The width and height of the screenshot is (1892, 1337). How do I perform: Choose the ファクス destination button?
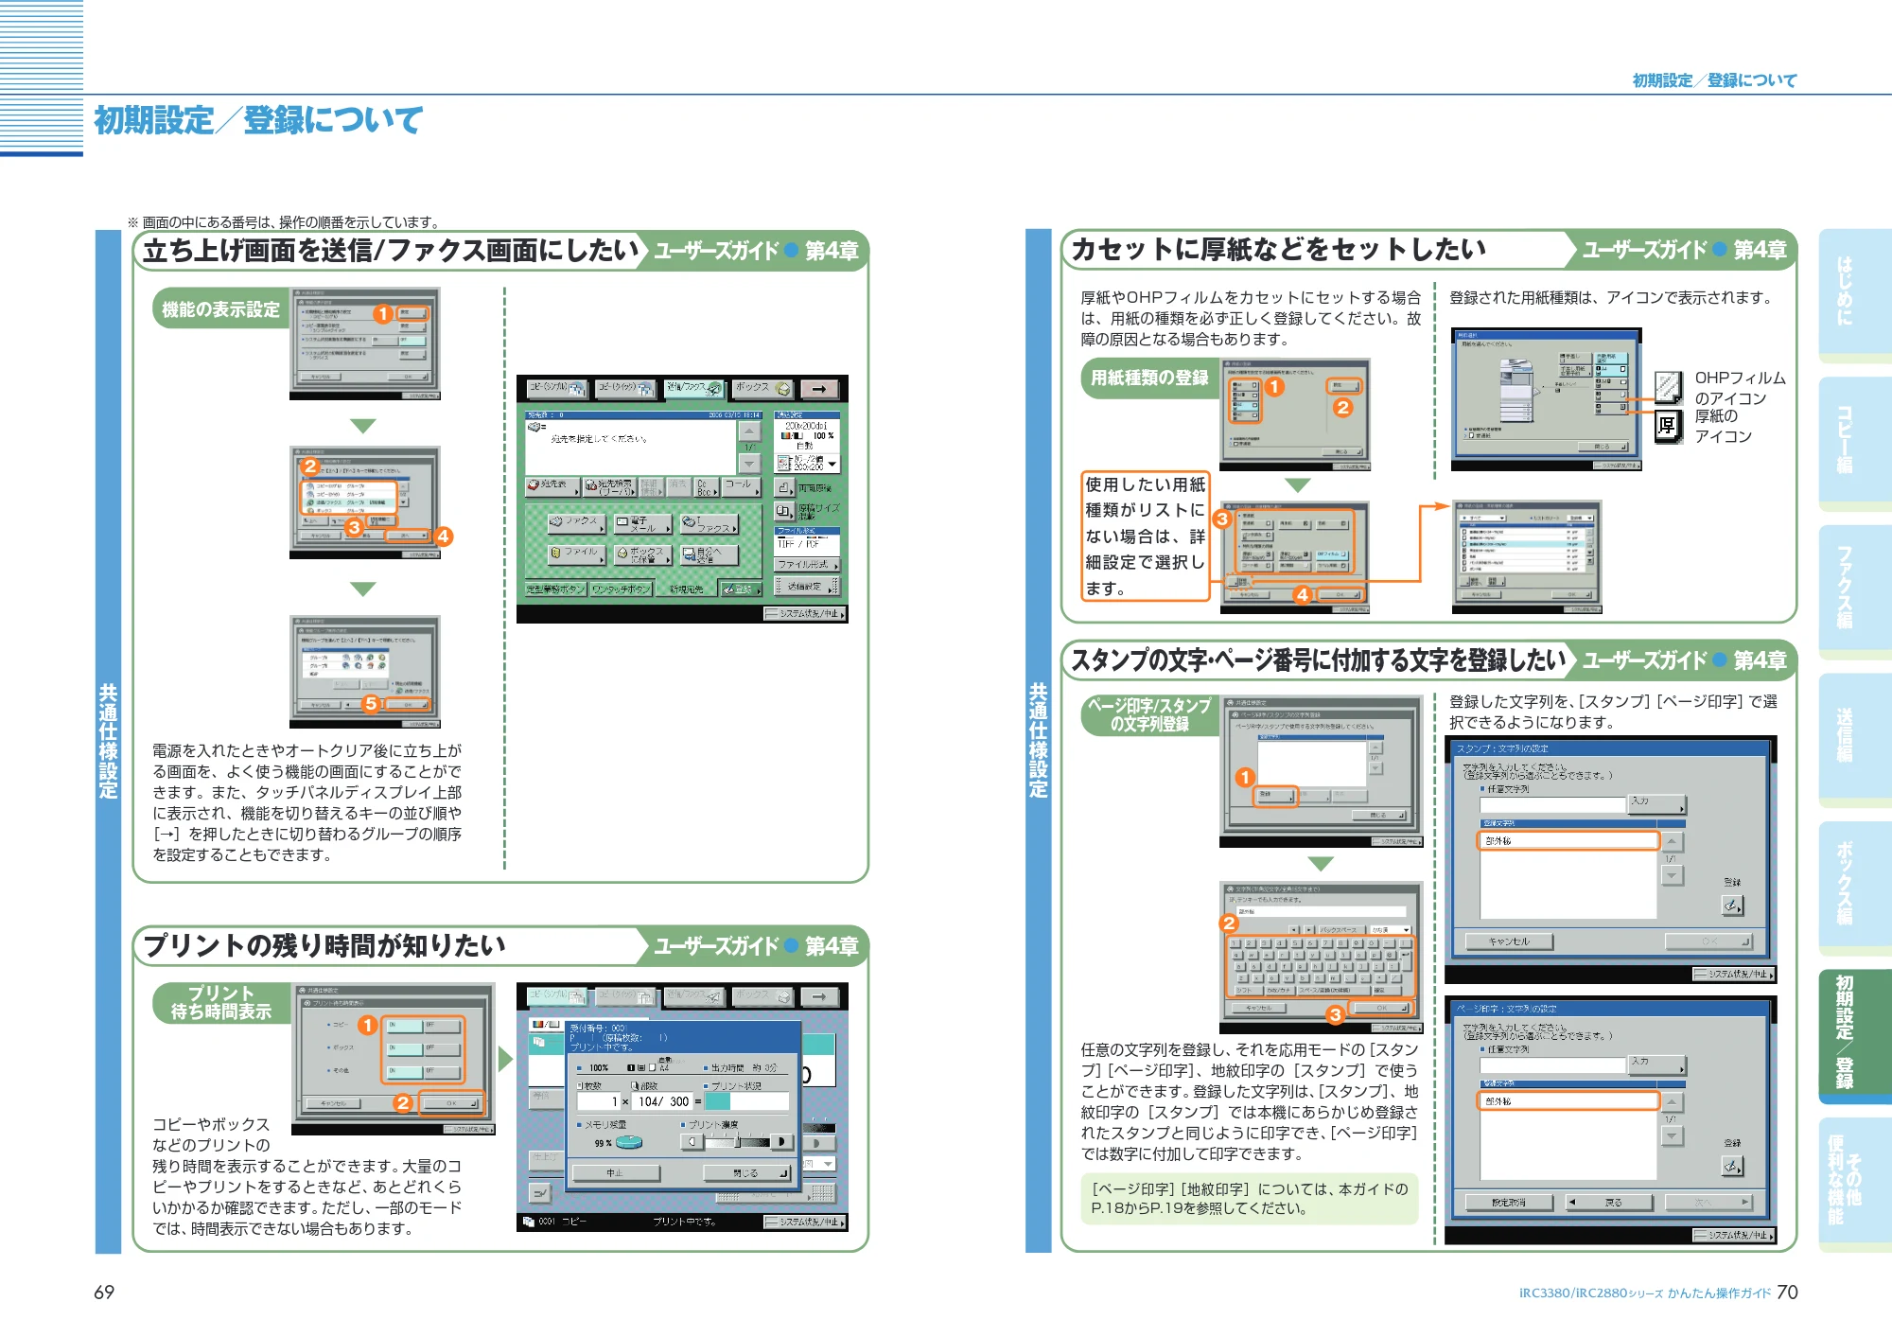[576, 522]
